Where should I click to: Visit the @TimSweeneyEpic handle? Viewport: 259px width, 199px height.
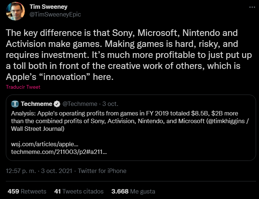pos(55,15)
